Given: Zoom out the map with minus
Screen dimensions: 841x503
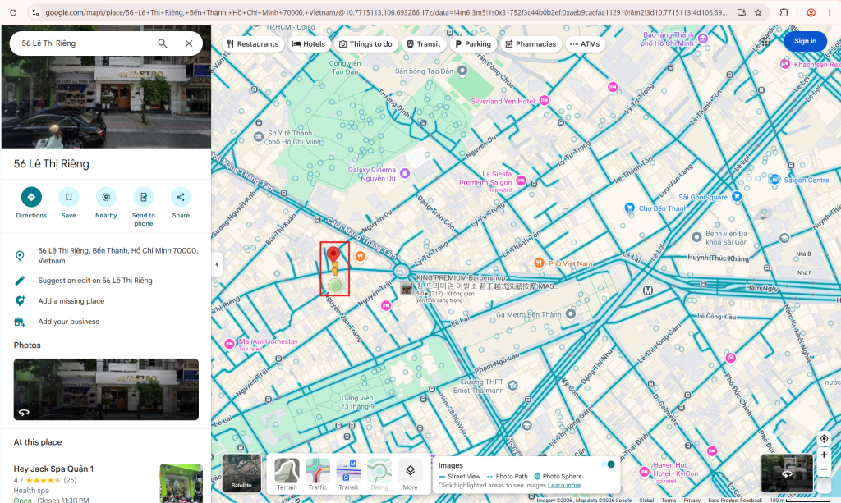Looking at the screenshot, I should tap(824, 469).
